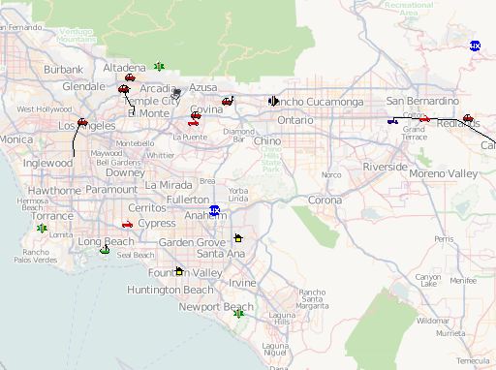Click the Perris label

[x=444, y=239]
